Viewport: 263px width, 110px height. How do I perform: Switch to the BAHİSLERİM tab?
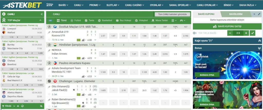click(236, 14)
